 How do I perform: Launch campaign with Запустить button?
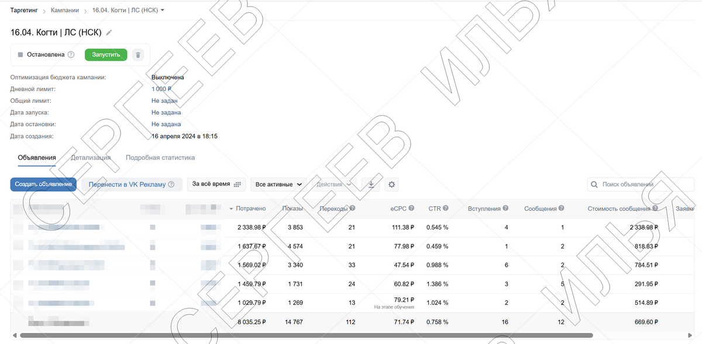[x=106, y=54]
